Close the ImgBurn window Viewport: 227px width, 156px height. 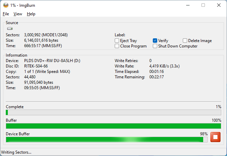(218, 5)
